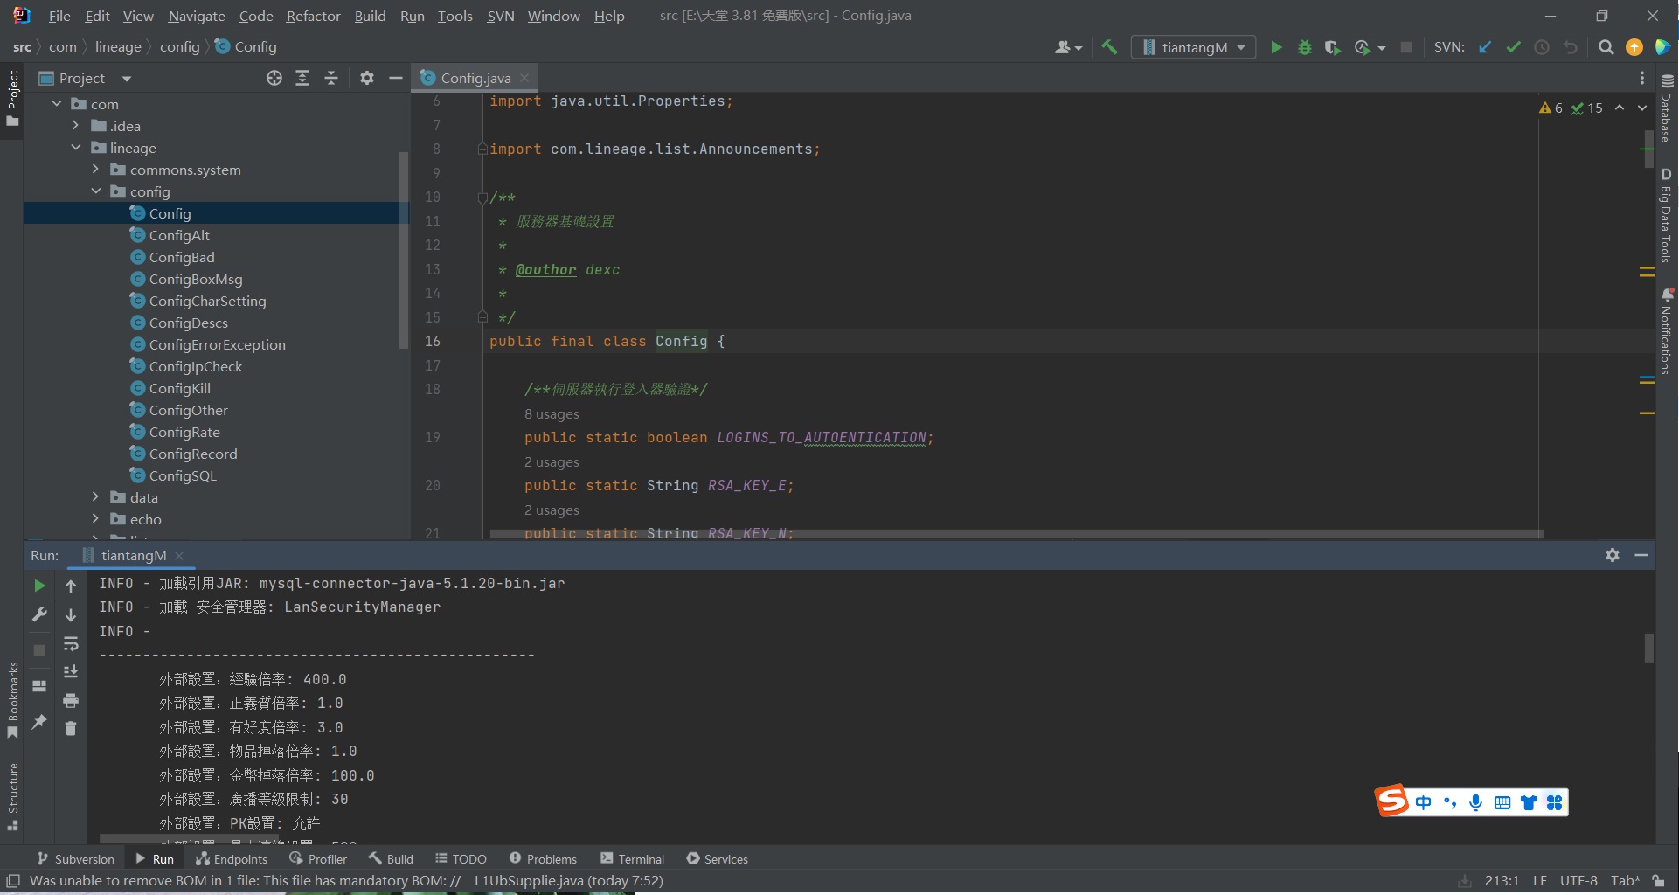Viewport: 1679px width, 895px height.
Task: Collapse all nodes in the Project tree
Action: [331, 78]
